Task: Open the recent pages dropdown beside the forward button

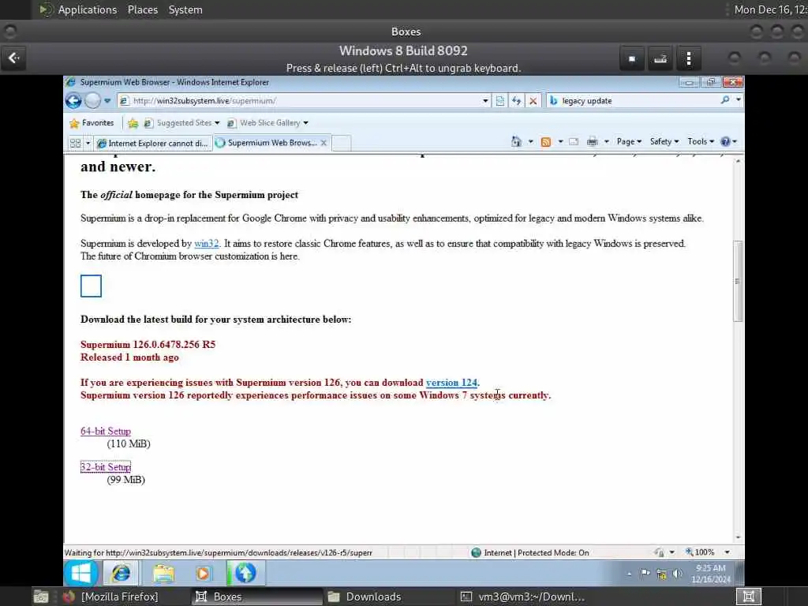Action: (x=107, y=100)
